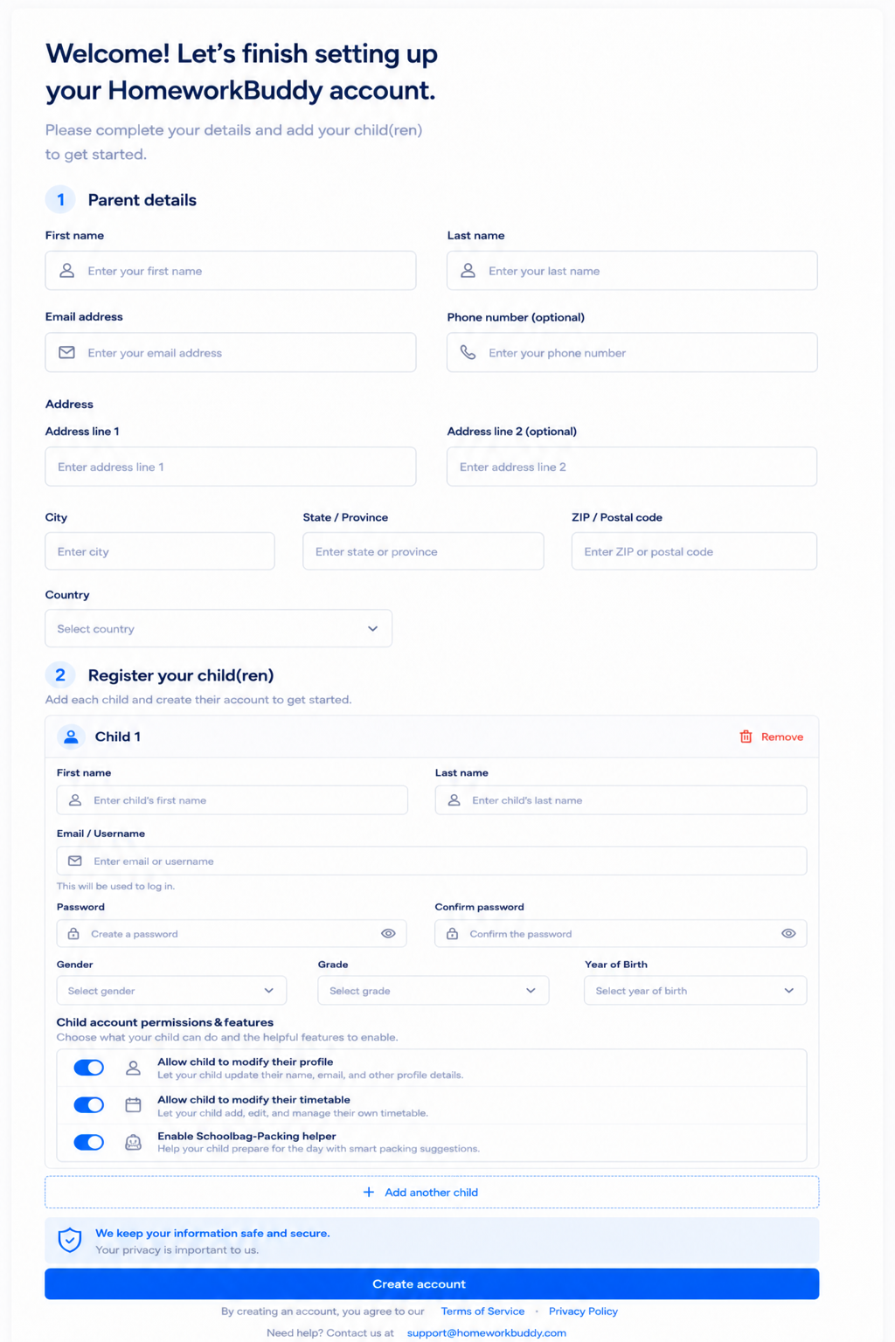Viewport: 895px width, 1342px height.
Task: Disable the Schoolbag-Packing helper switch
Action: [89, 1143]
